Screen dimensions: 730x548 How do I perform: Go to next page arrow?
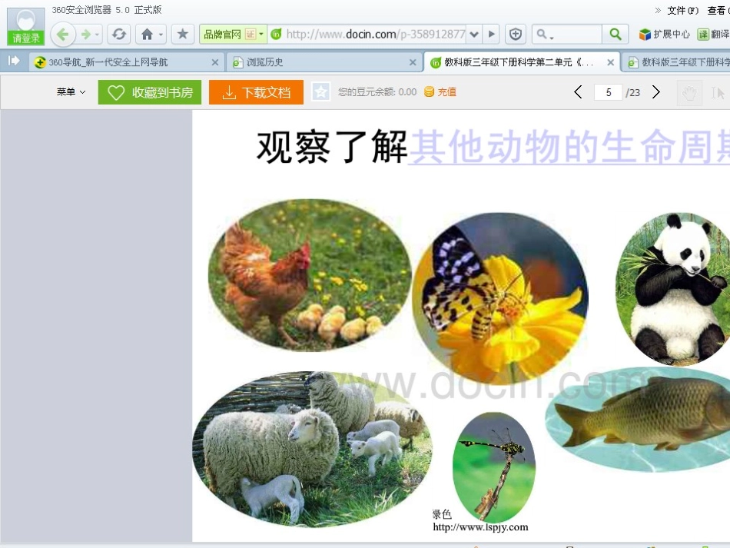tap(656, 92)
